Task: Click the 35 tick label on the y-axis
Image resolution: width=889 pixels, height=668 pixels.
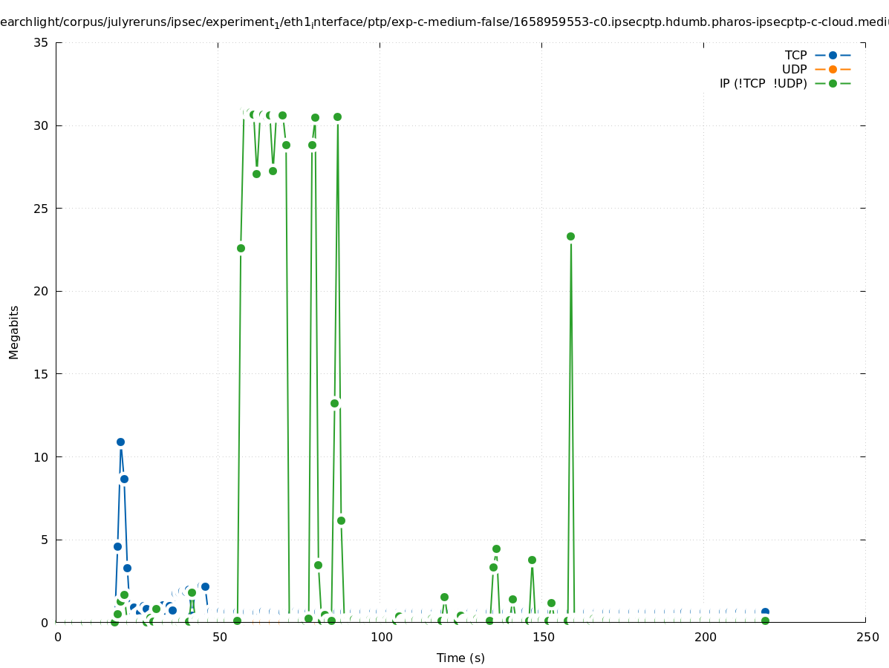Action: (42, 42)
